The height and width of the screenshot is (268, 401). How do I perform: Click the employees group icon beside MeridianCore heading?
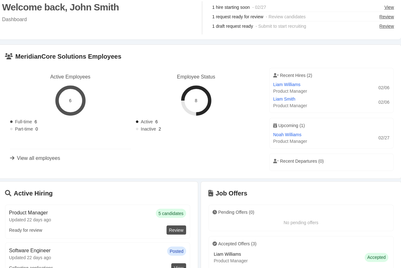(x=9, y=56)
